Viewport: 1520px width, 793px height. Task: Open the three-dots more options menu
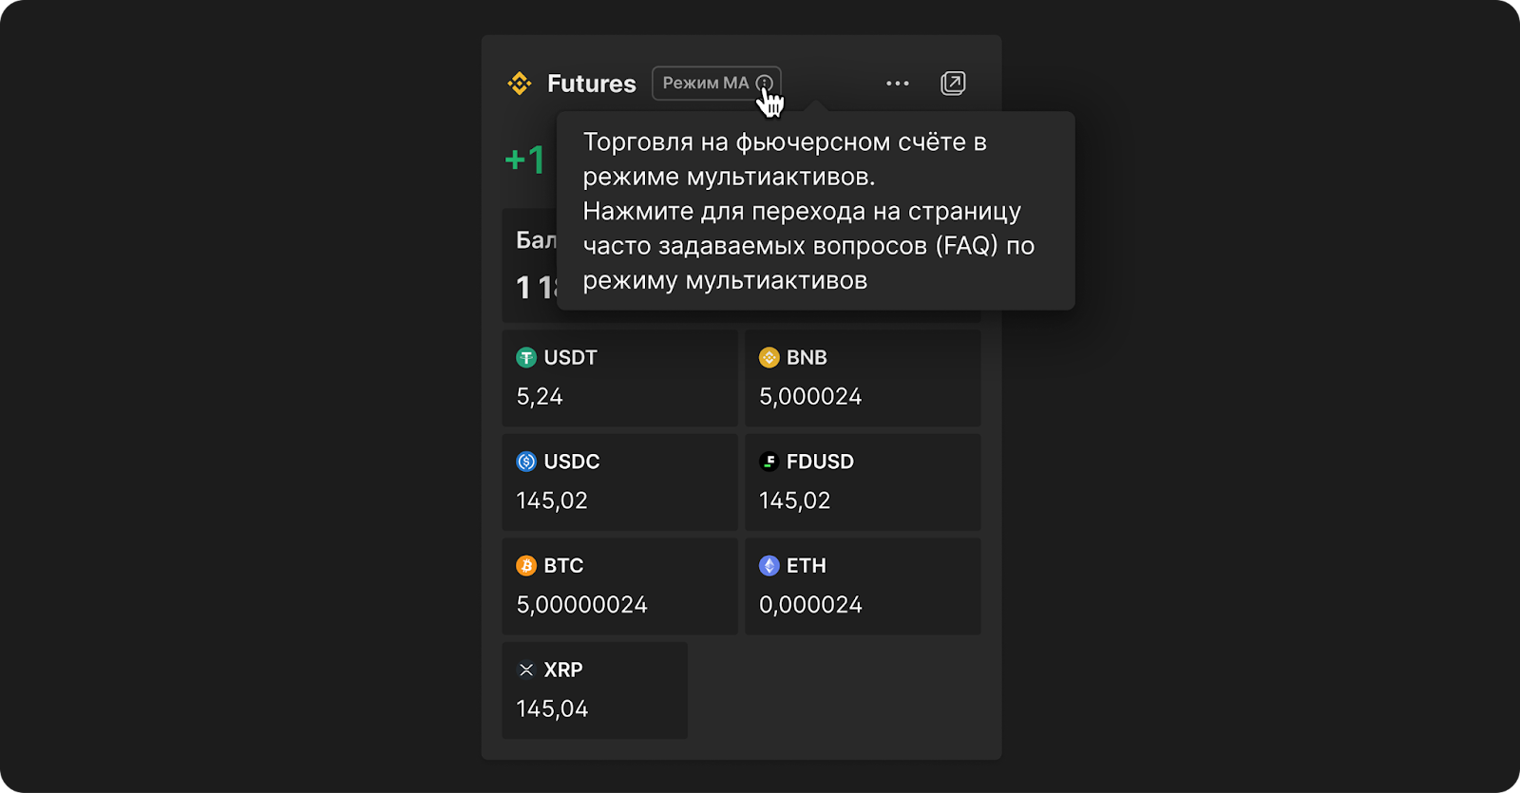point(898,84)
